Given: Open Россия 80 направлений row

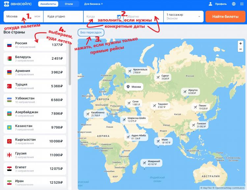Looking at the screenshot, I should (35, 45).
